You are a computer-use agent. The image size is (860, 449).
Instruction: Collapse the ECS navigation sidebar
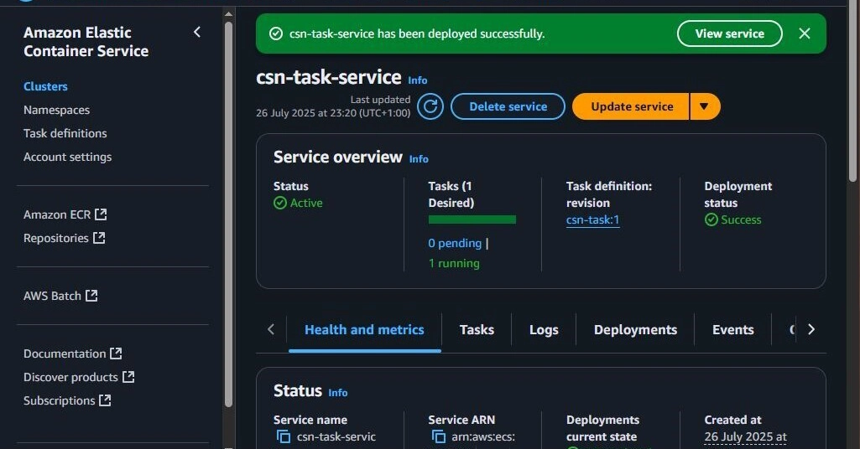(x=197, y=33)
